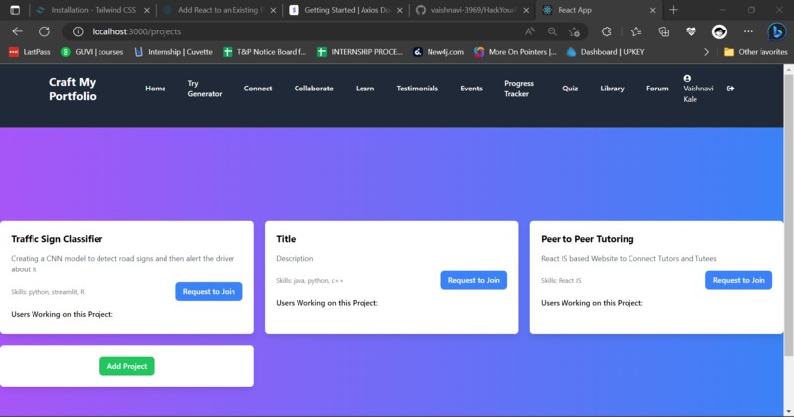Open the Internship Cuvette bookmark
The height and width of the screenshot is (417, 794).
173,52
